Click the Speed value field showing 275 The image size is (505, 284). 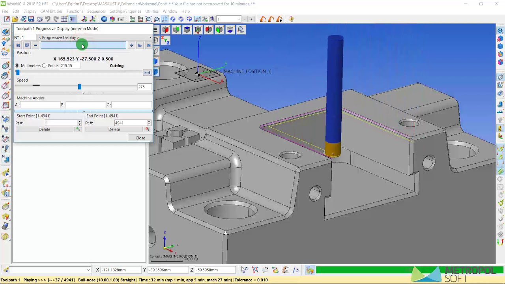[x=144, y=87]
